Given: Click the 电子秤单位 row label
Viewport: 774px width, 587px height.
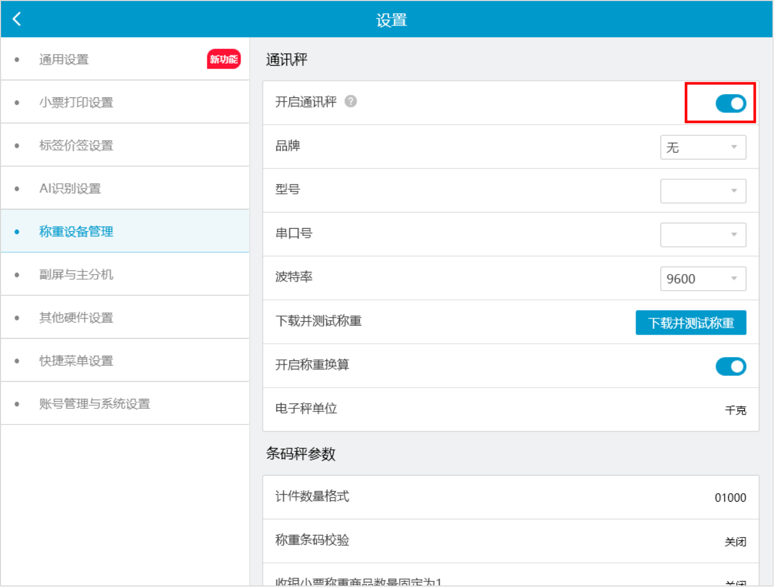Looking at the screenshot, I should tap(306, 408).
